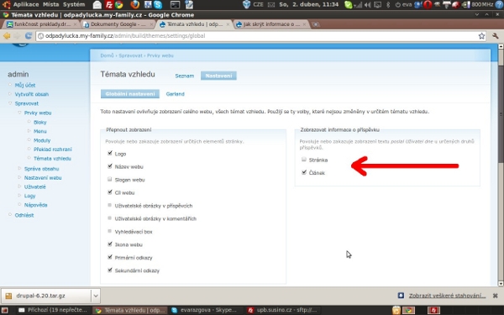The image size is (504, 315).
Task: Expand the Nastavení webu menu arrow
Action: pyautogui.click(x=19, y=177)
